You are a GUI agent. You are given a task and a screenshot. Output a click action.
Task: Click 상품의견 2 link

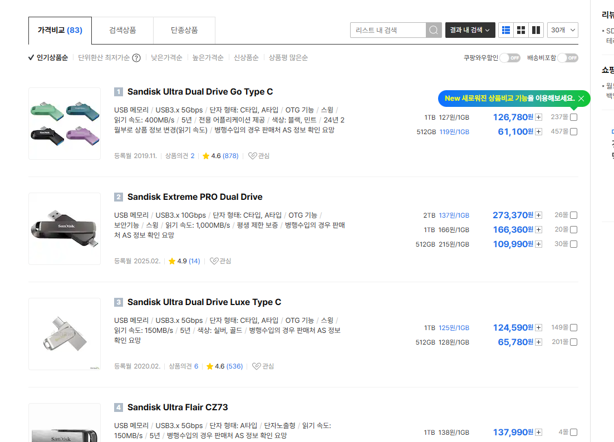point(180,156)
